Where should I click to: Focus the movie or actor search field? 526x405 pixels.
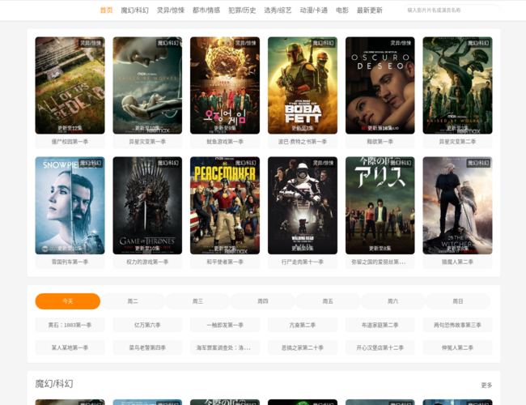pos(452,11)
